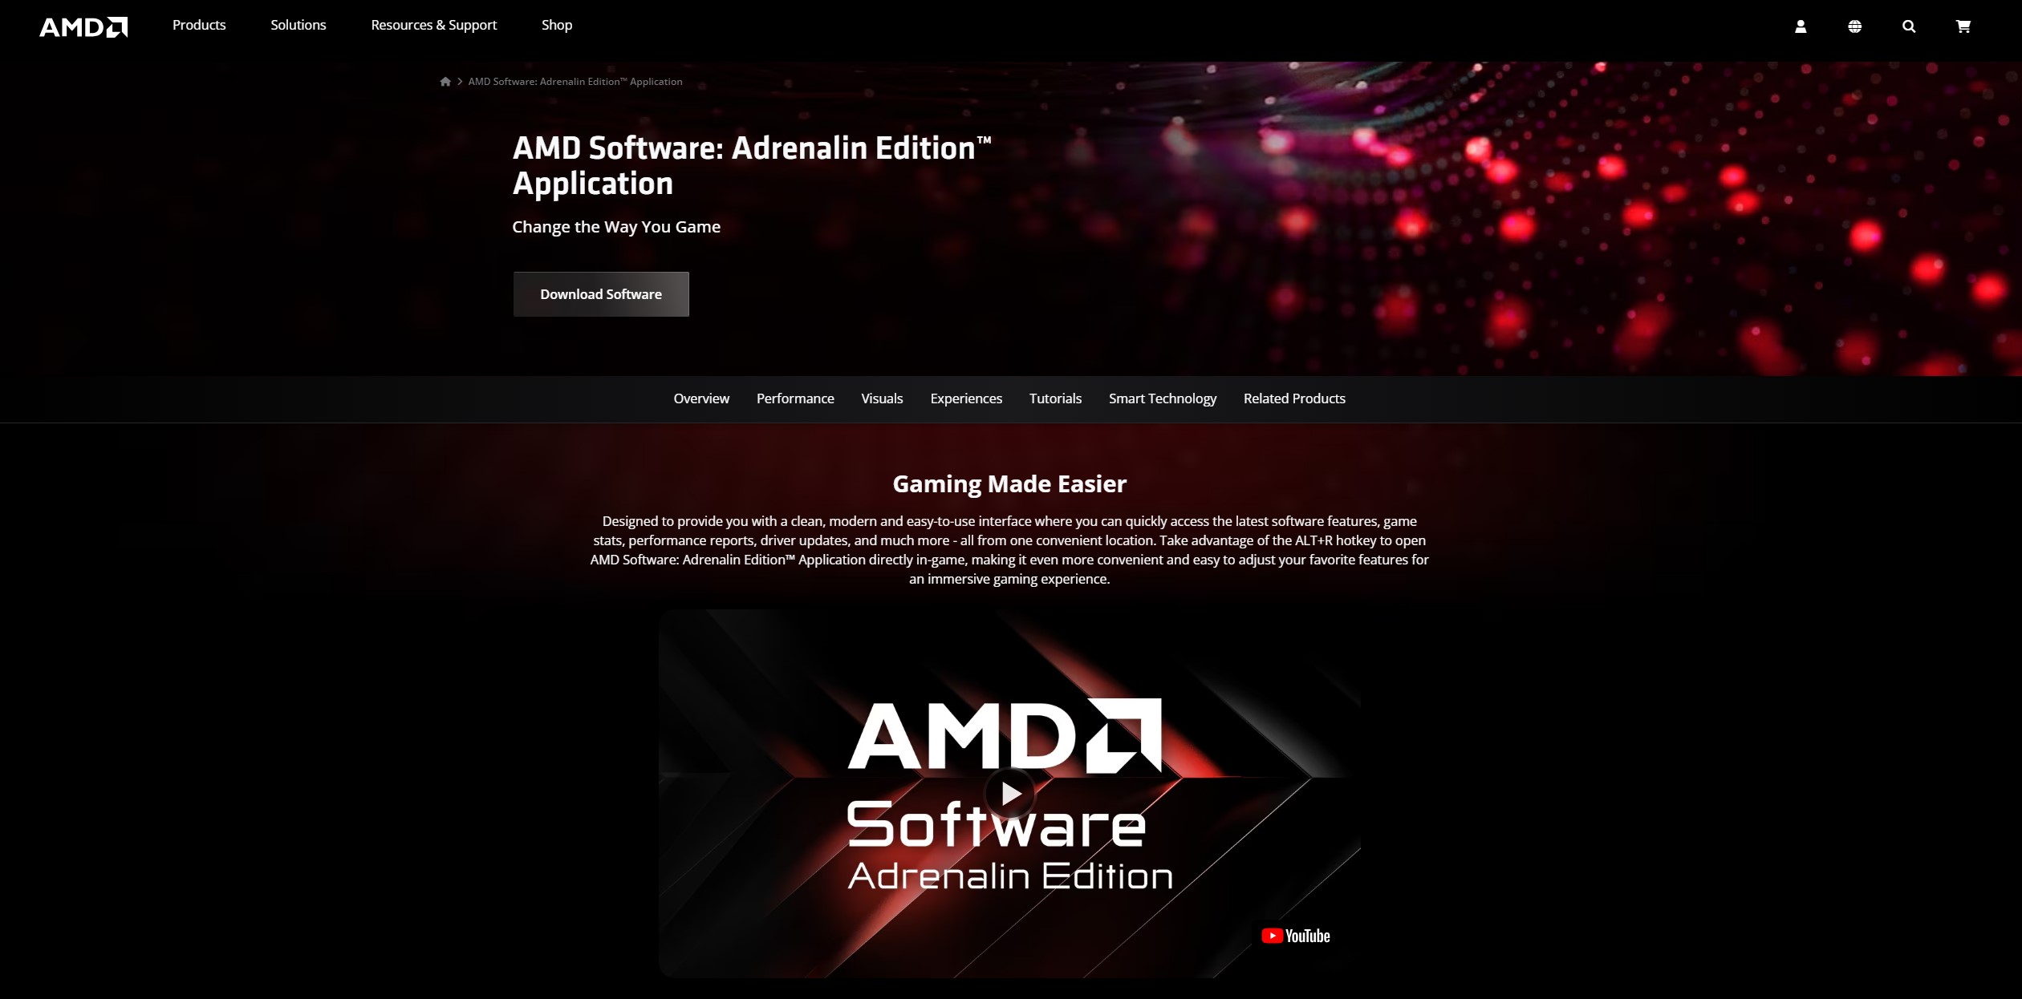The width and height of the screenshot is (2022, 999).
Task: Navigate to the Visuals section tab
Action: (x=882, y=397)
